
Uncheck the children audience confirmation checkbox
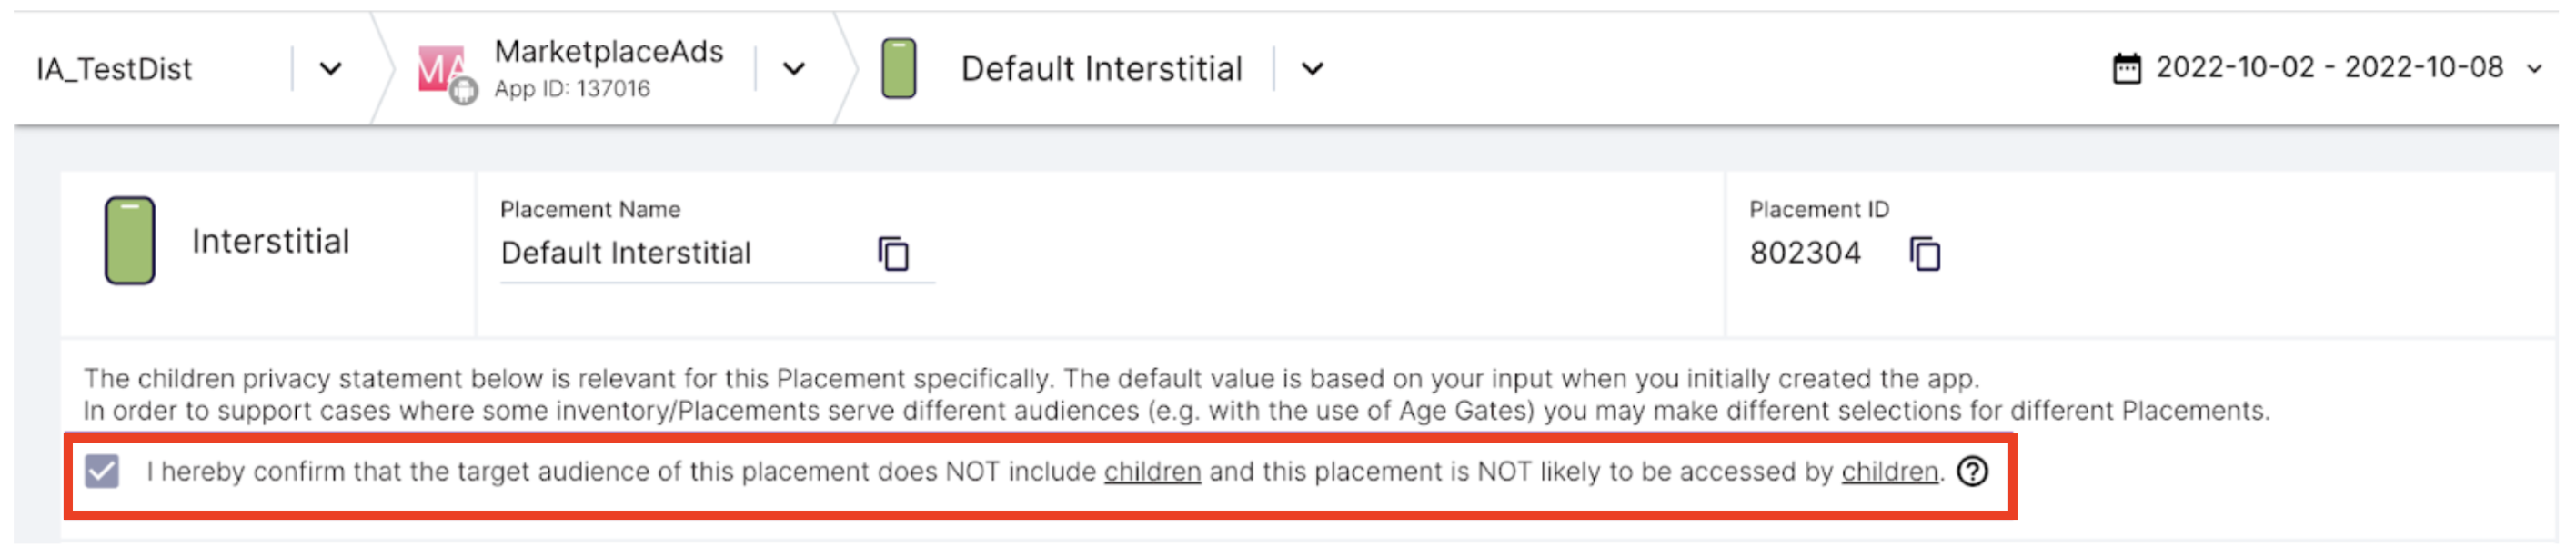click(x=103, y=473)
